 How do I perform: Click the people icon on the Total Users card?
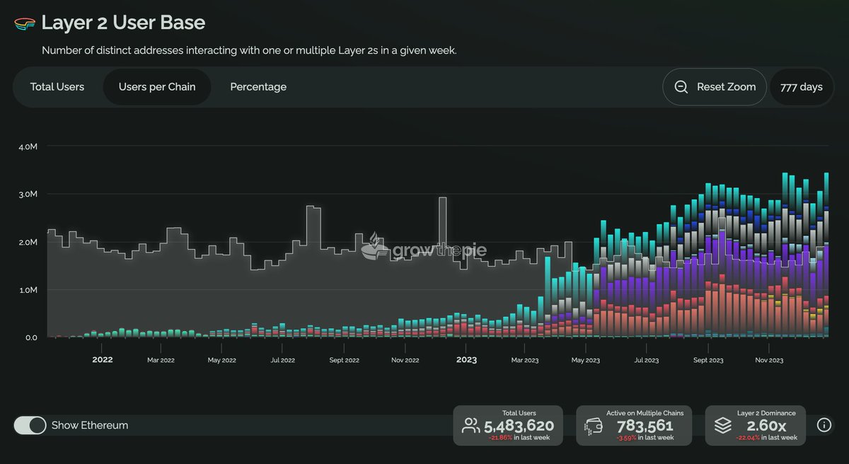[x=470, y=425]
